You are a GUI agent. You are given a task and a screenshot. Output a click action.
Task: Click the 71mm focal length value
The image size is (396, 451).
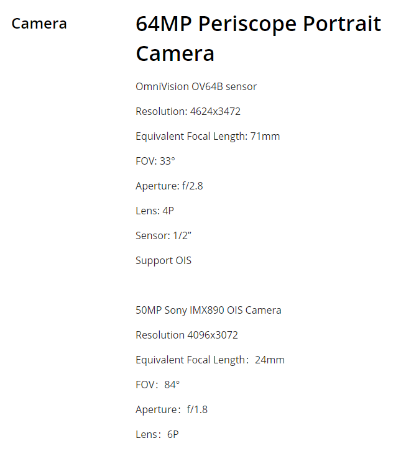[x=265, y=136]
